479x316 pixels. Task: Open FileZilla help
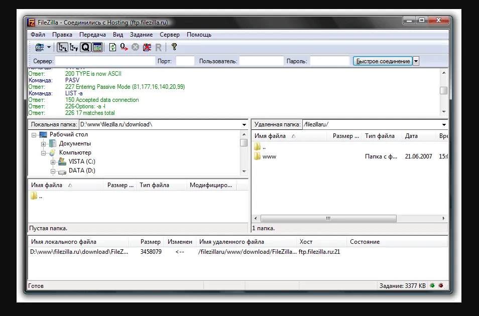pyautogui.click(x=173, y=47)
